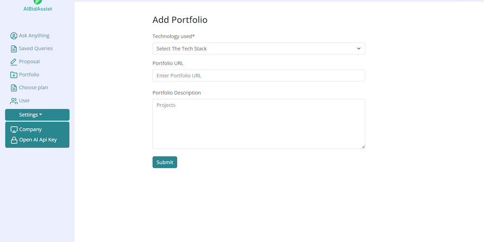This screenshot has width=484, height=242.
Task: Click inside the Portfolio Description textarea
Action: [x=259, y=124]
